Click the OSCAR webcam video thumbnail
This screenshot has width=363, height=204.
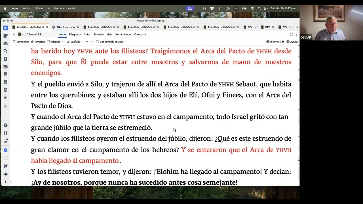(x=331, y=23)
